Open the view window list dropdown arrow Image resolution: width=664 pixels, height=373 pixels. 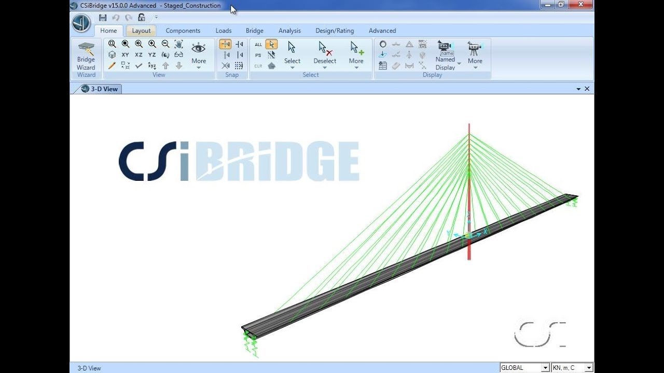click(578, 89)
